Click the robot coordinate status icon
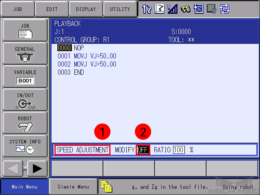This screenshot has width=260, height=195. 160,9
